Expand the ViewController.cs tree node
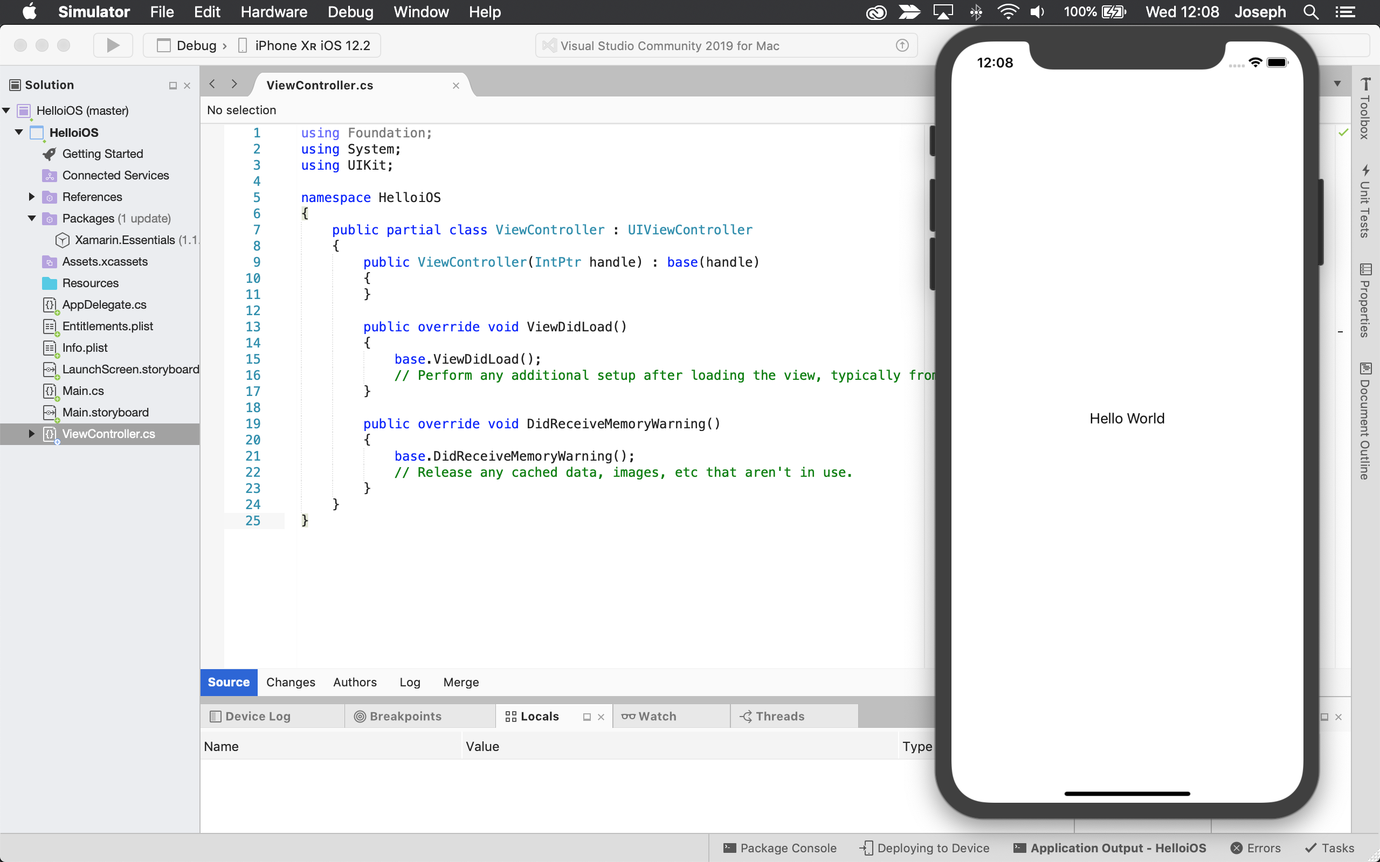 click(x=31, y=433)
